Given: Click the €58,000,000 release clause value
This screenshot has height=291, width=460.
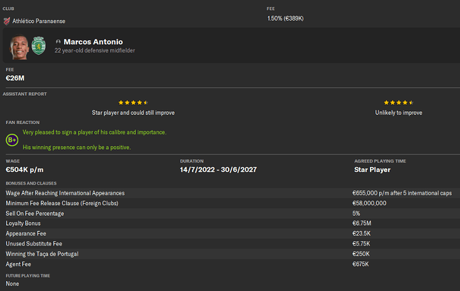Looking at the screenshot, I should click(x=369, y=203).
